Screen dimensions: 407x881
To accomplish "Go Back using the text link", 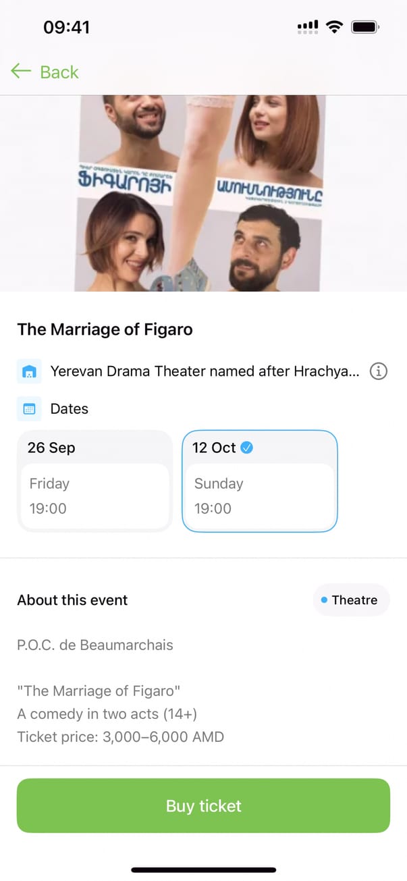I will 59,72.
